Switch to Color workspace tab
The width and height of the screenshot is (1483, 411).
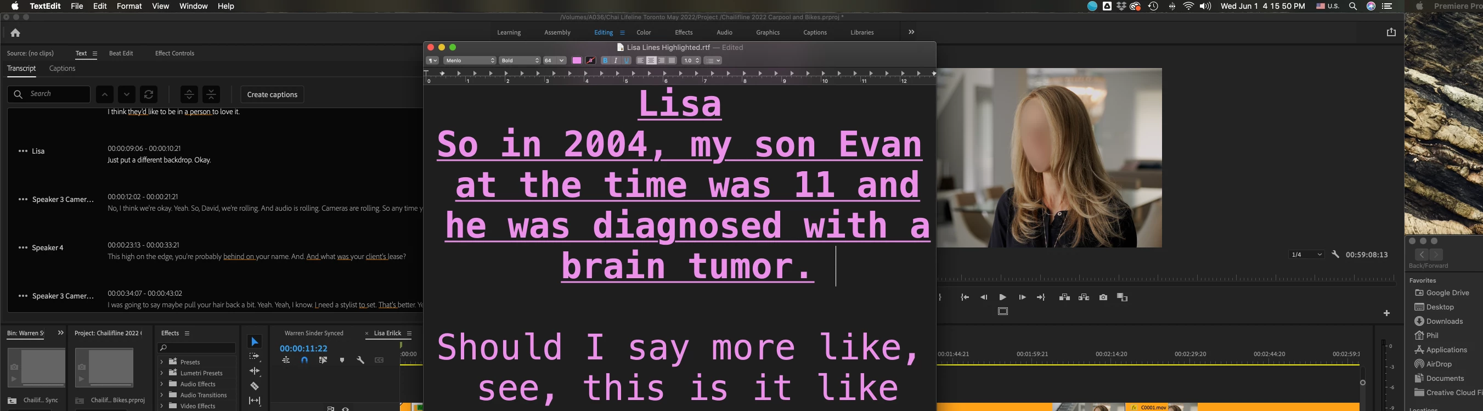[x=644, y=32]
